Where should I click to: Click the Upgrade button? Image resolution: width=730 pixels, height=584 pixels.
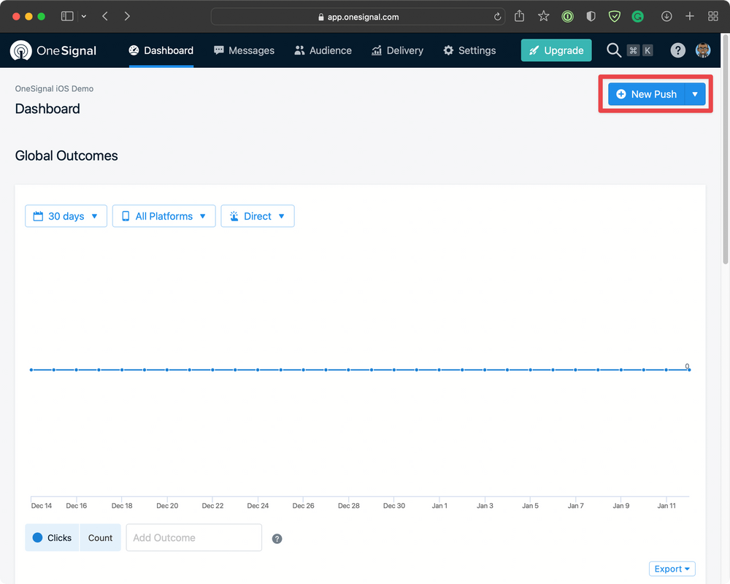pos(556,50)
